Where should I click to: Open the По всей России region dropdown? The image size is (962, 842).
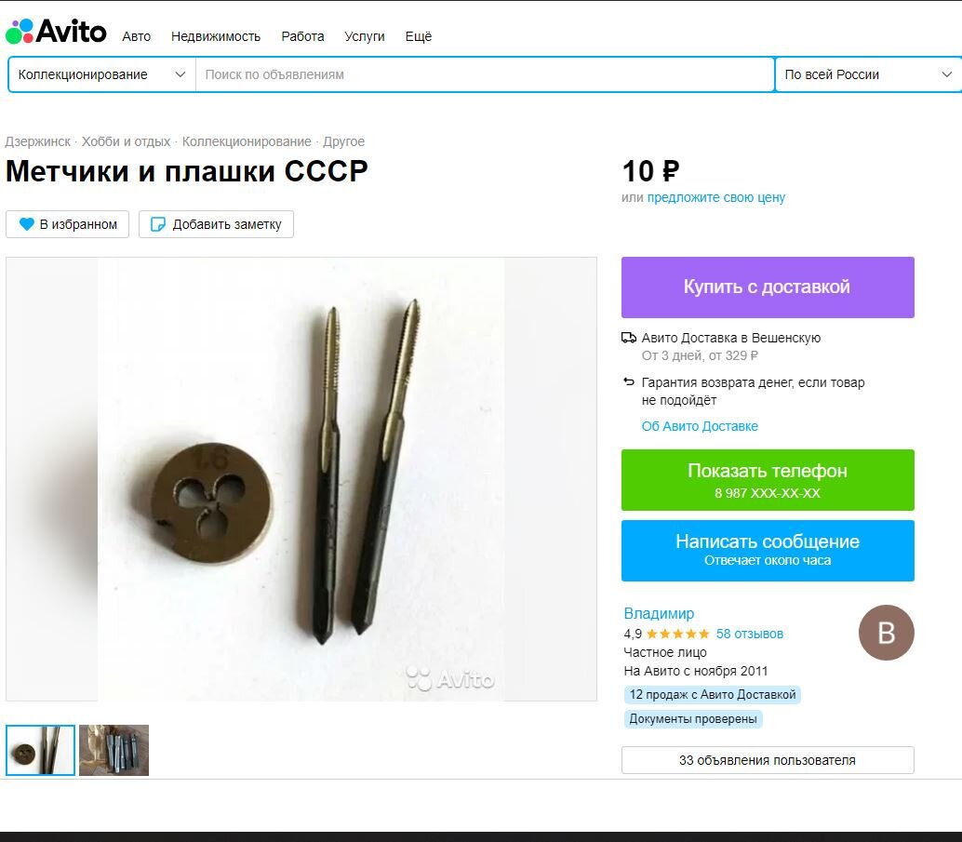click(x=868, y=74)
